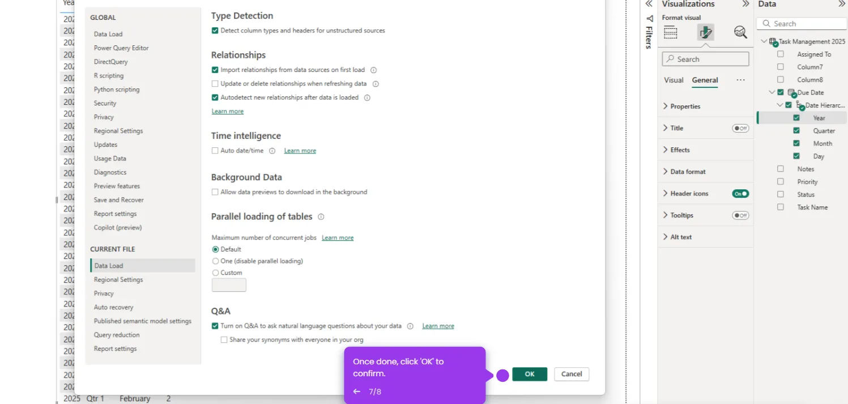
Task: Expand the Header icons section
Action: tap(665, 194)
